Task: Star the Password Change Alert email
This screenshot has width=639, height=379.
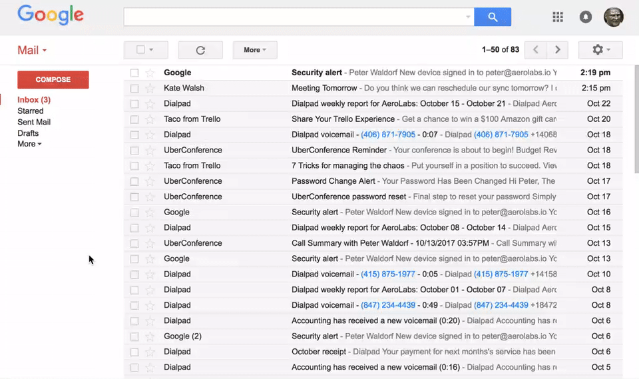Action: 150,181
